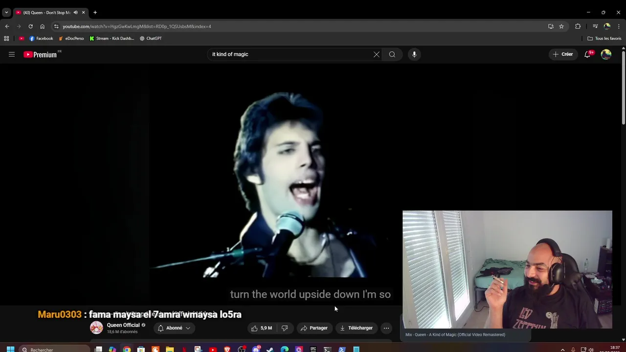Bookmark this page with the star
The image size is (626, 352).
pyautogui.click(x=561, y=26)
